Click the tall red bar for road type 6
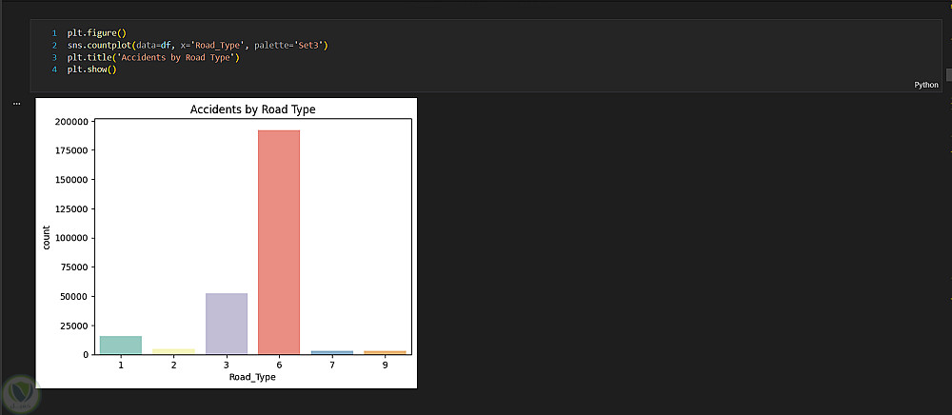 point(279,243)
